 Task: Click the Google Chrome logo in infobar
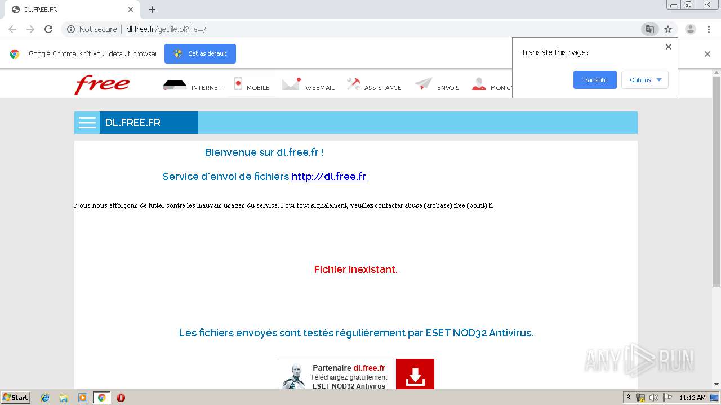pyautogui.click(x=15, y=54)
